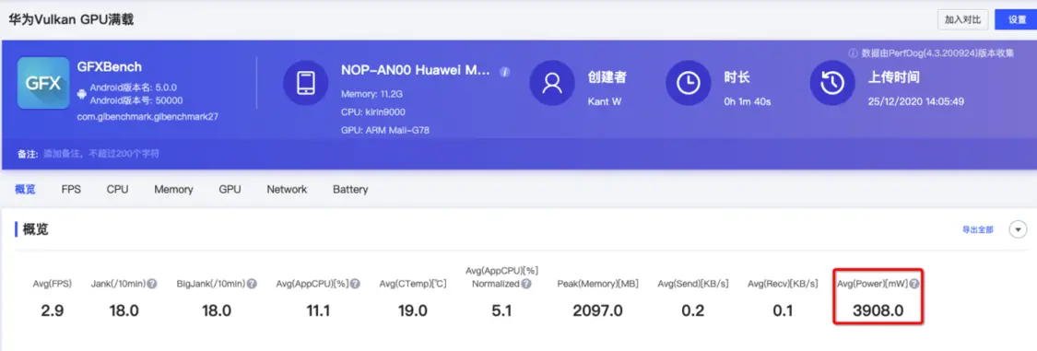Click the Android版本号: 50000 text
Image resolution: width=1037 pixels, height=351 pixels.
click(136, 100)
